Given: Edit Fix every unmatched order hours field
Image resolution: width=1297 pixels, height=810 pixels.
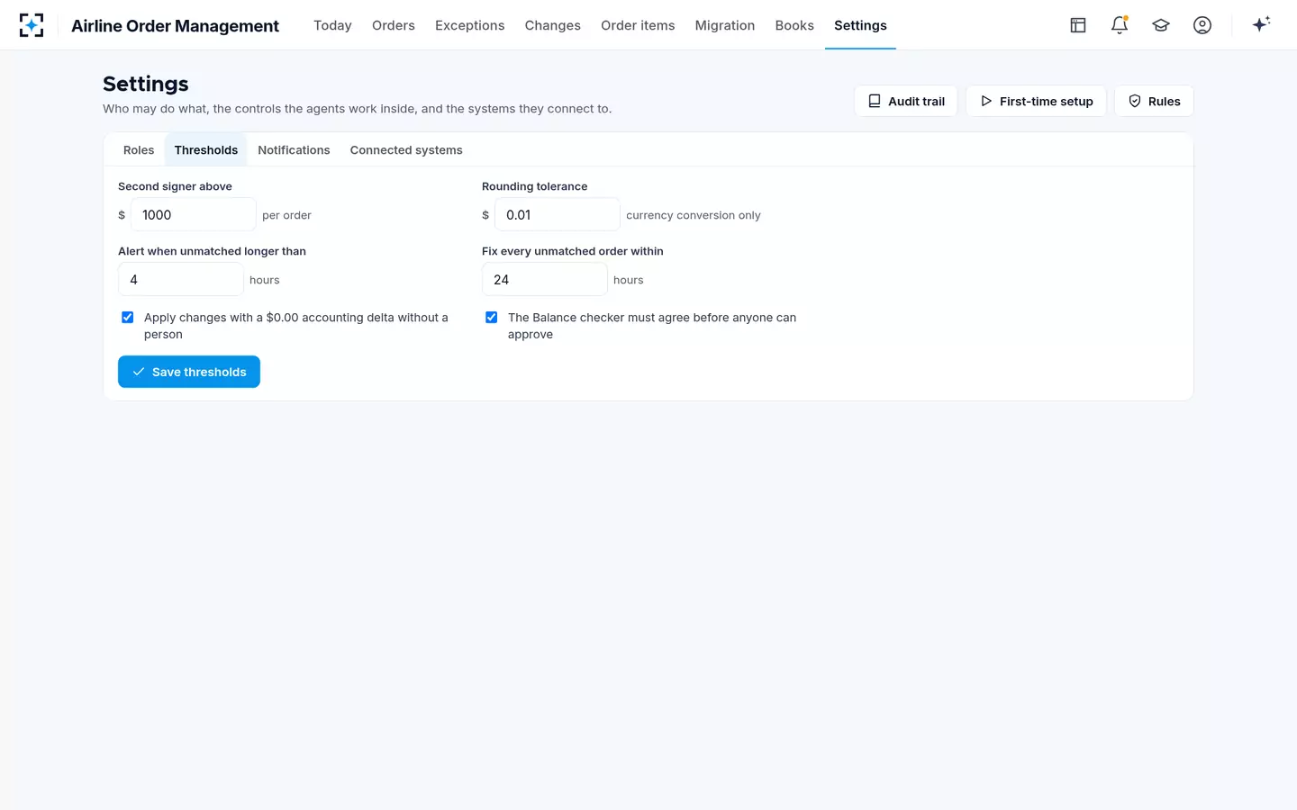Looking at the screenshot, I should click(x=545, y=280).
